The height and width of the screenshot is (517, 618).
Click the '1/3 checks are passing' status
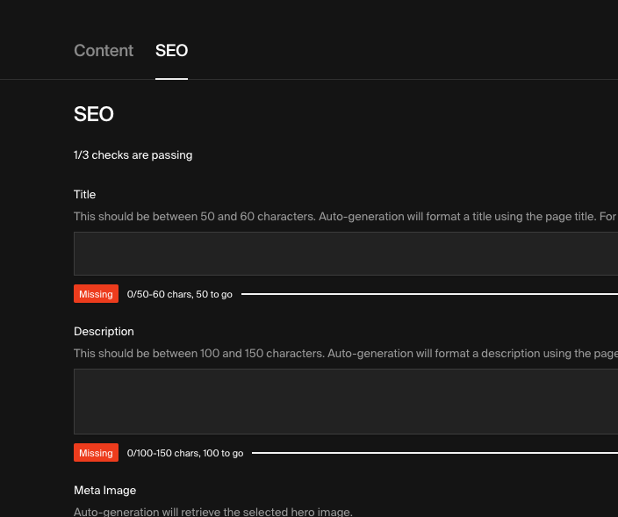(x=133, y=155)
